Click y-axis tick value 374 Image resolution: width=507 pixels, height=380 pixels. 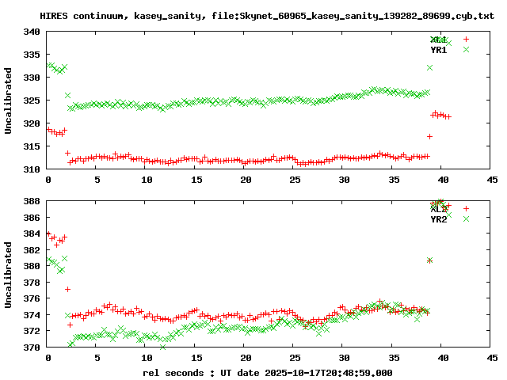32,315
